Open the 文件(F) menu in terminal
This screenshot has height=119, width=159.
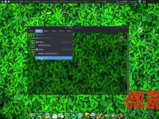(31, 31)
